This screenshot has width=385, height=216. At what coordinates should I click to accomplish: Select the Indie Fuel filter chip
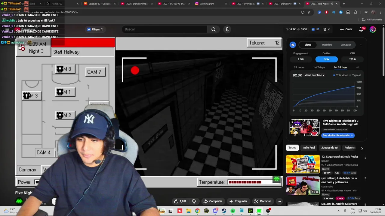(309, 148)
